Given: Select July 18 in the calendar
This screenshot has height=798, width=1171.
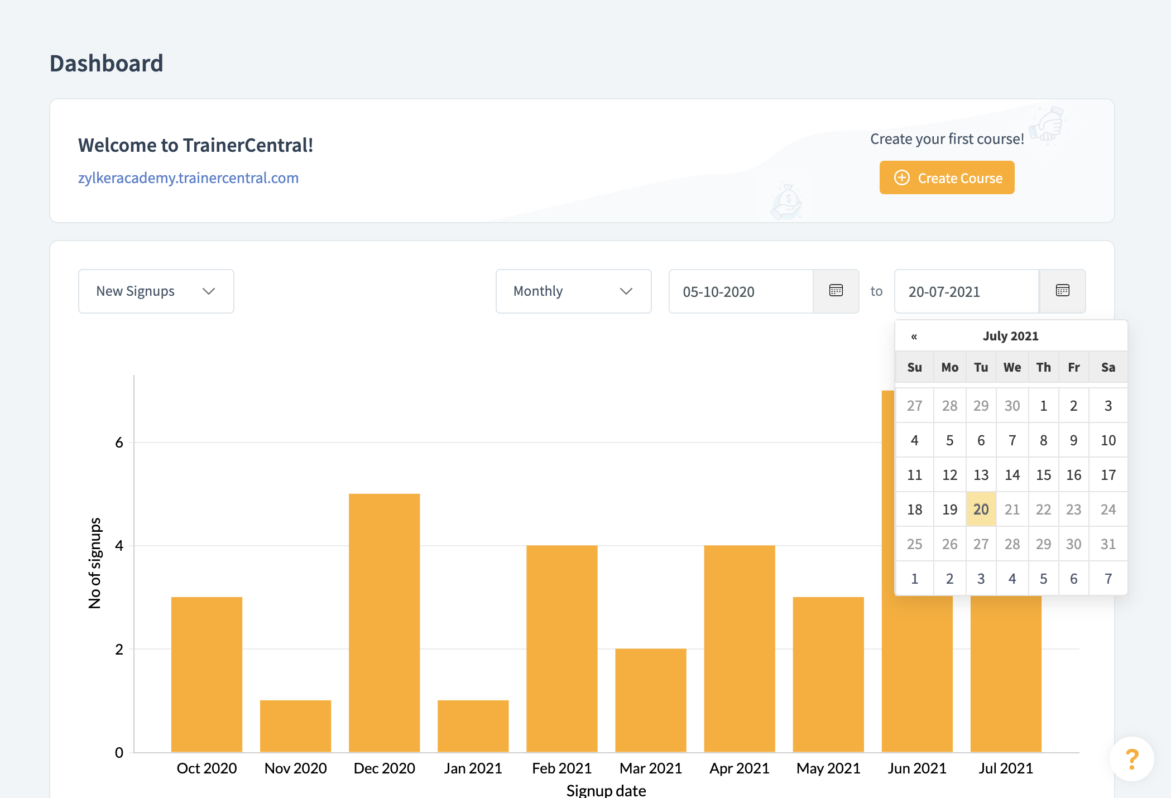Looking at the screenshot, I should pos(914,509).
